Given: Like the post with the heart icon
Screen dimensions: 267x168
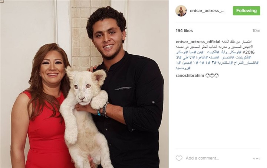Looking at the screenshot, I should point(179,158).
